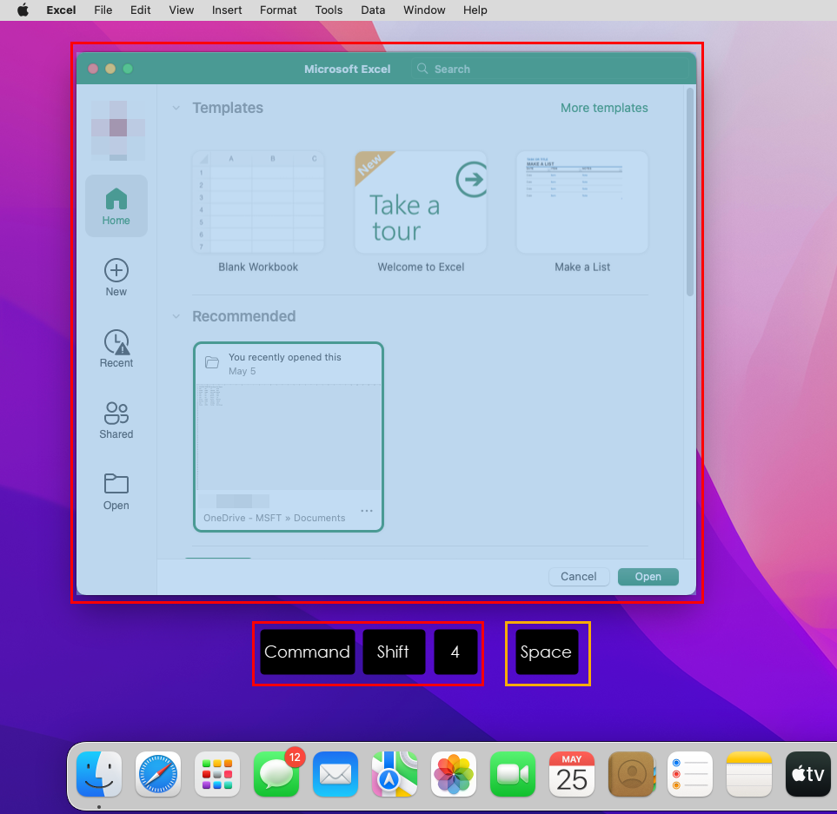Open the Edit menu
This screenshot has width=837, height=814.
[x=141, y=10]
